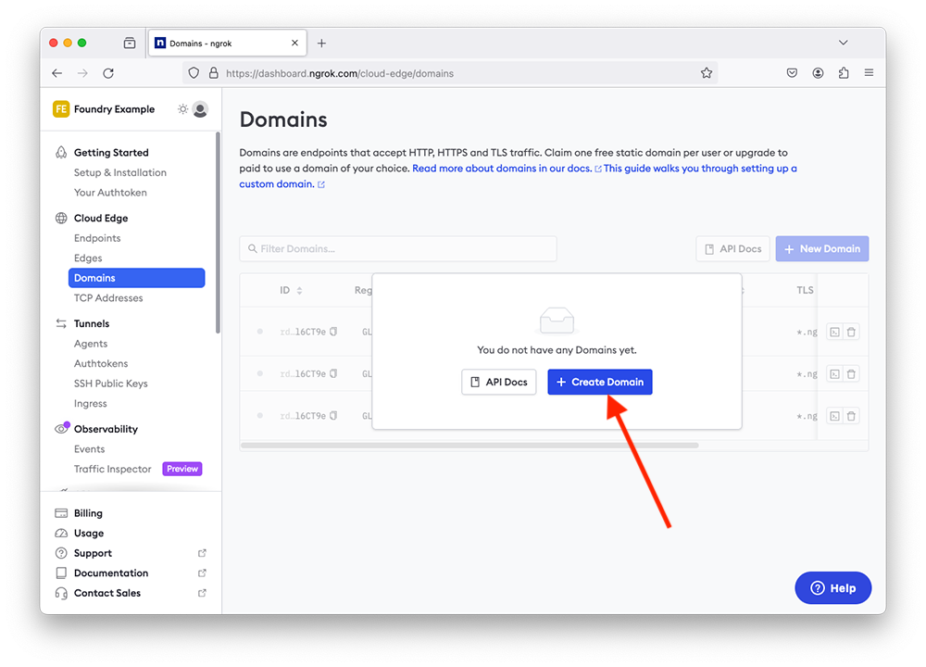This screenshot has width=926, height=667.
Task: Open new browser tab plus button
Action: pyautogui.click(x=321, y=44)
